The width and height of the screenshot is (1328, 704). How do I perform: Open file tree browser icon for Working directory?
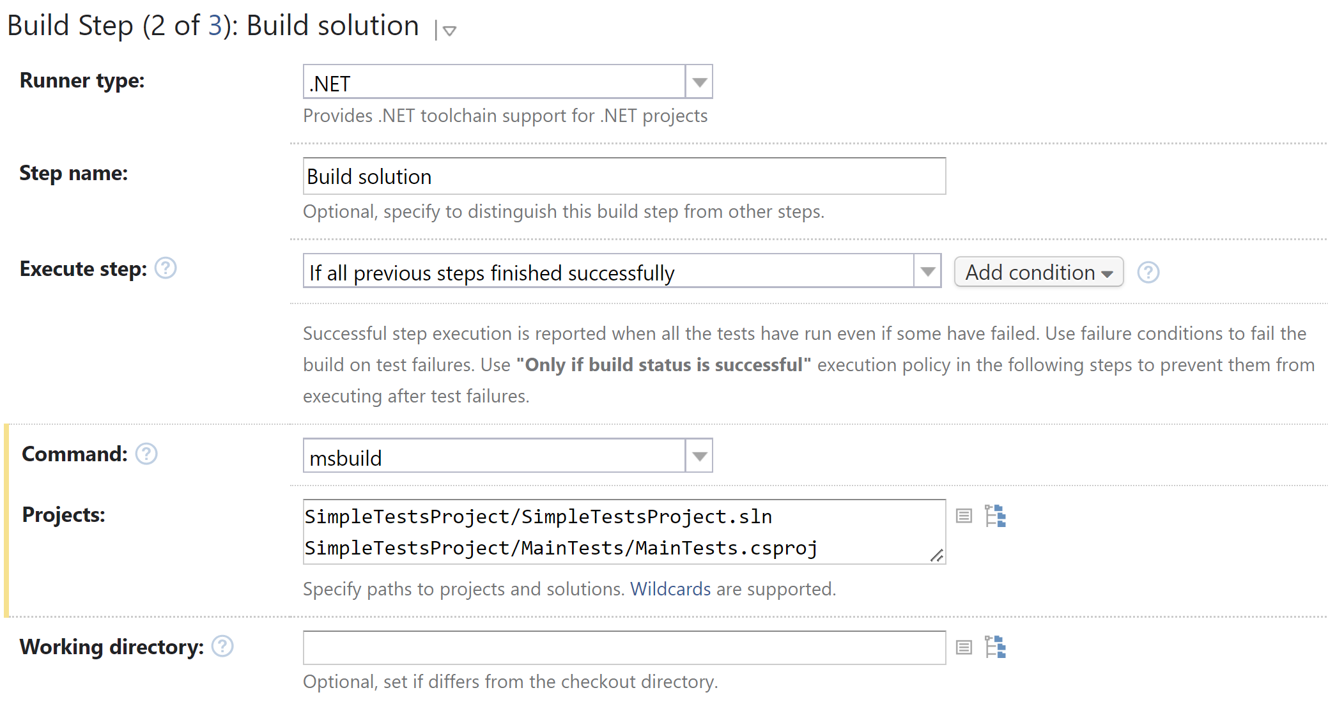(995, 647)
